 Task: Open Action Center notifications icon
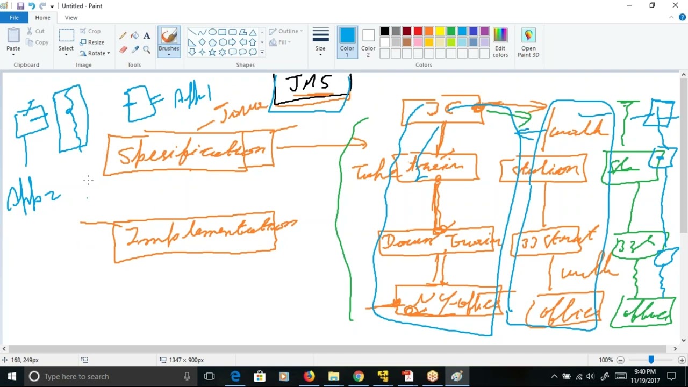pyautogui.click(x=671, y=376)
